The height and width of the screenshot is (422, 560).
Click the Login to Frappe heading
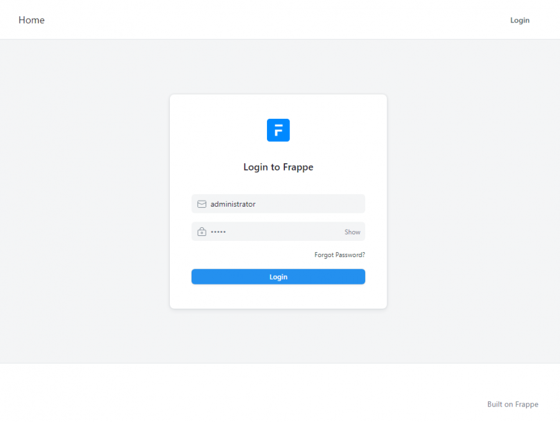pos(278,167)
